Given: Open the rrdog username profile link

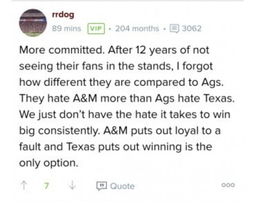Looking at the screenshot, I should [x=63, y=15].
